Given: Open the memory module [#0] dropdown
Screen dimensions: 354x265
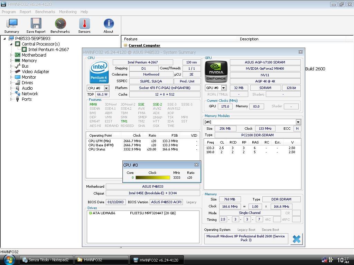Looking at the screenshot, I should [x=298, y=122].
